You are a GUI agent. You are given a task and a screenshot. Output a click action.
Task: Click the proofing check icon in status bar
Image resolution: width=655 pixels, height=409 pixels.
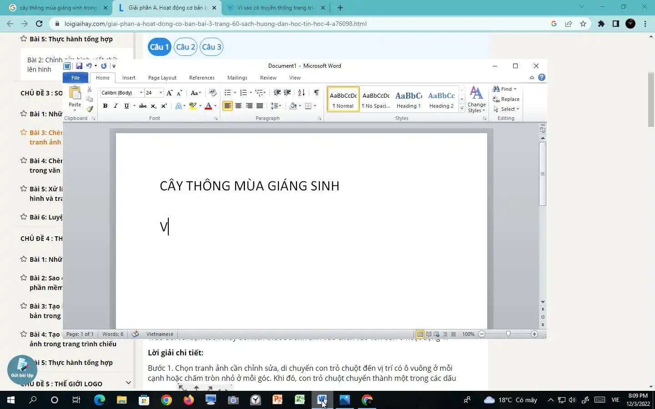click(x=135, y=334)
